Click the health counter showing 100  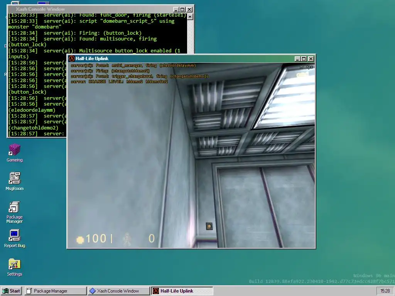tap(96, 239)
